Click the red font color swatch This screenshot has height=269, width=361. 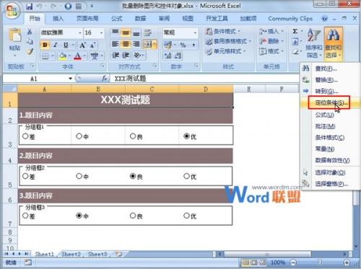77,56
